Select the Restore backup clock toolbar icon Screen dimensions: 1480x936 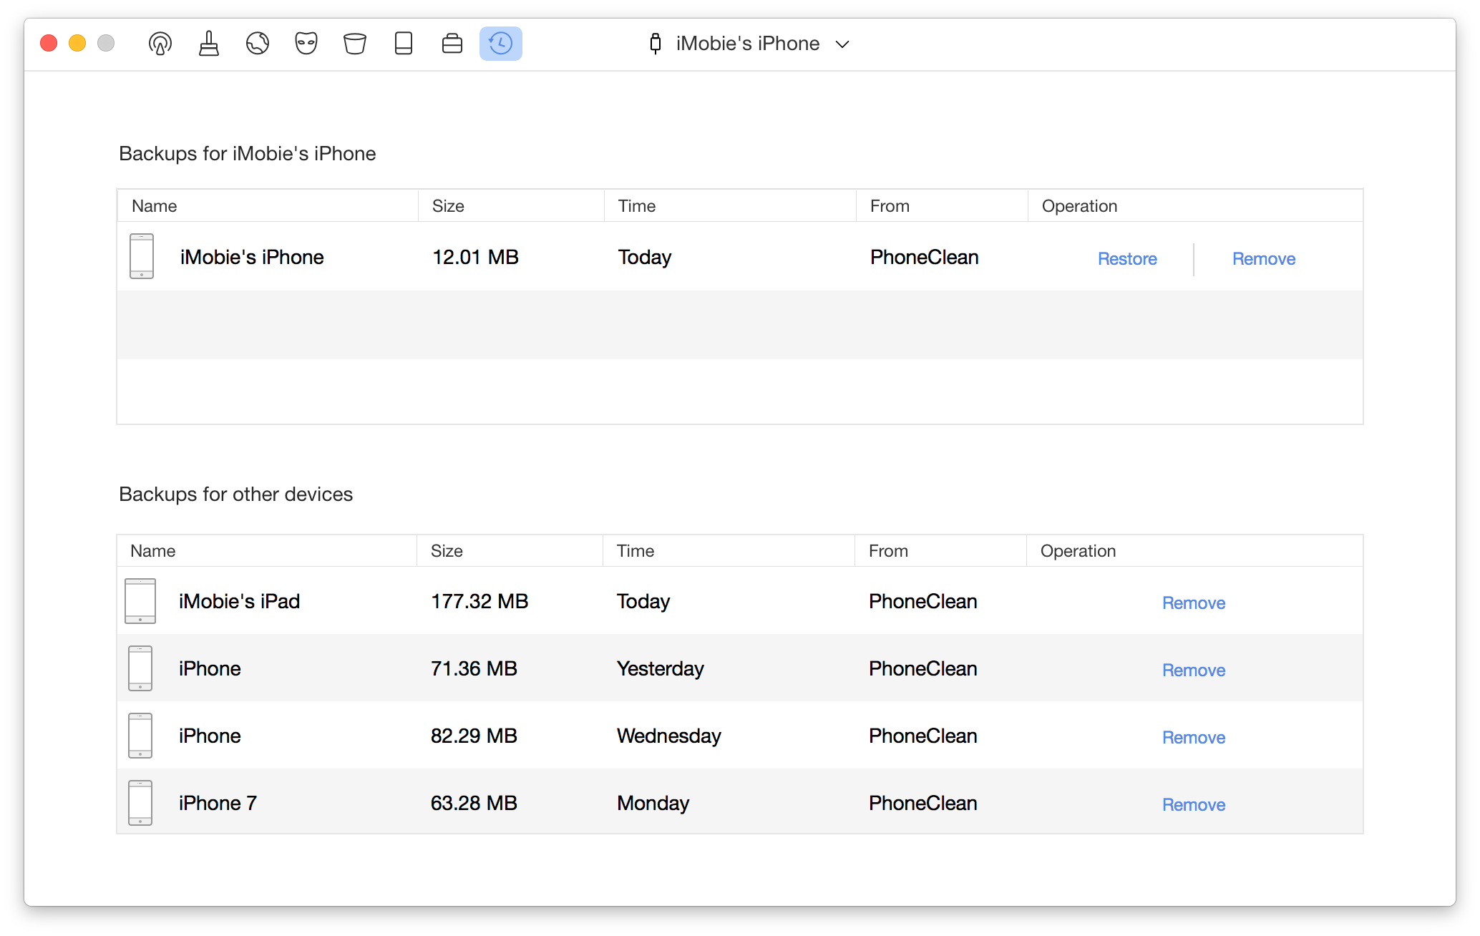(501, 44)
